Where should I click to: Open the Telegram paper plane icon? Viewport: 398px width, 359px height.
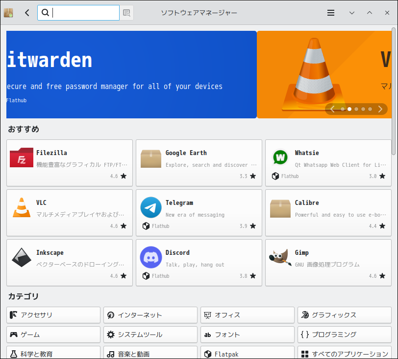click(x=151, y=207)
